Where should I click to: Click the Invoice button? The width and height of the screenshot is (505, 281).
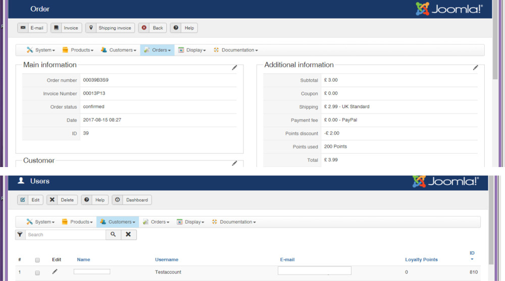click(66, 28)
